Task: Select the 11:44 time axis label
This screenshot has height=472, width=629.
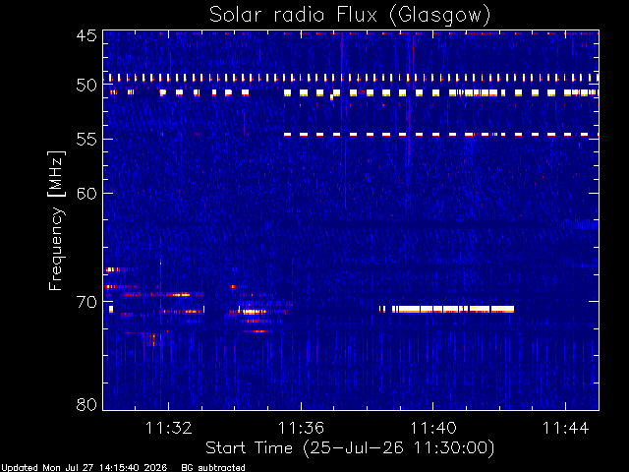Action: coord(565,428)
